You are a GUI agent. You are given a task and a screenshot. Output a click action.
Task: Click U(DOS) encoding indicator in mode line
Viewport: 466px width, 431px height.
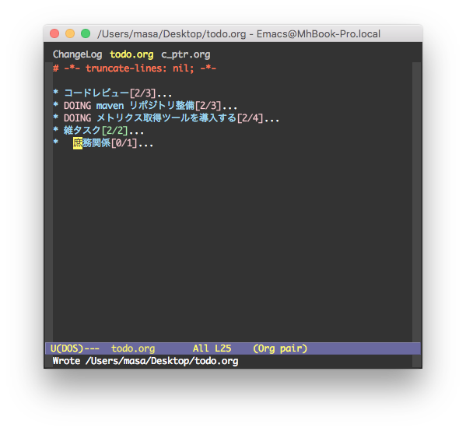[x=67, y=349]
